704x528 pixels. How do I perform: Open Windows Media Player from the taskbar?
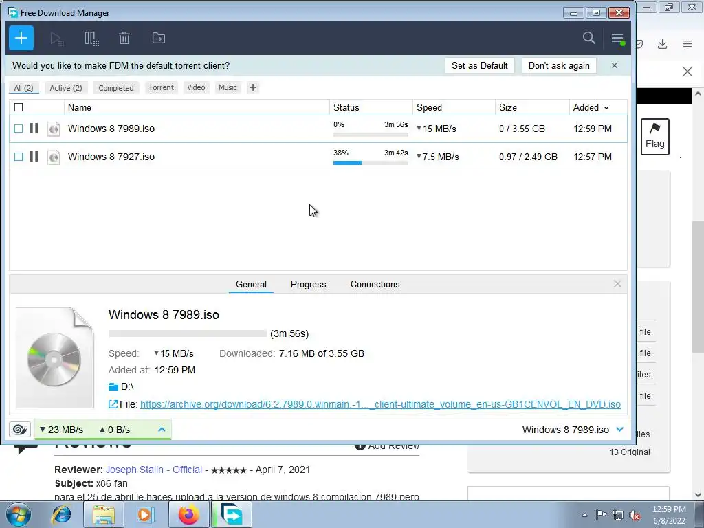pos(146,514)
